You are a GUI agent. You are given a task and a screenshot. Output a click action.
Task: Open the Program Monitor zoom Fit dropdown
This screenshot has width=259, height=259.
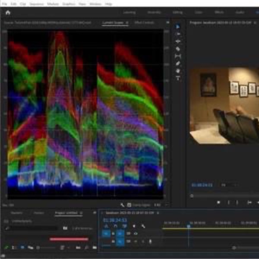230,185
